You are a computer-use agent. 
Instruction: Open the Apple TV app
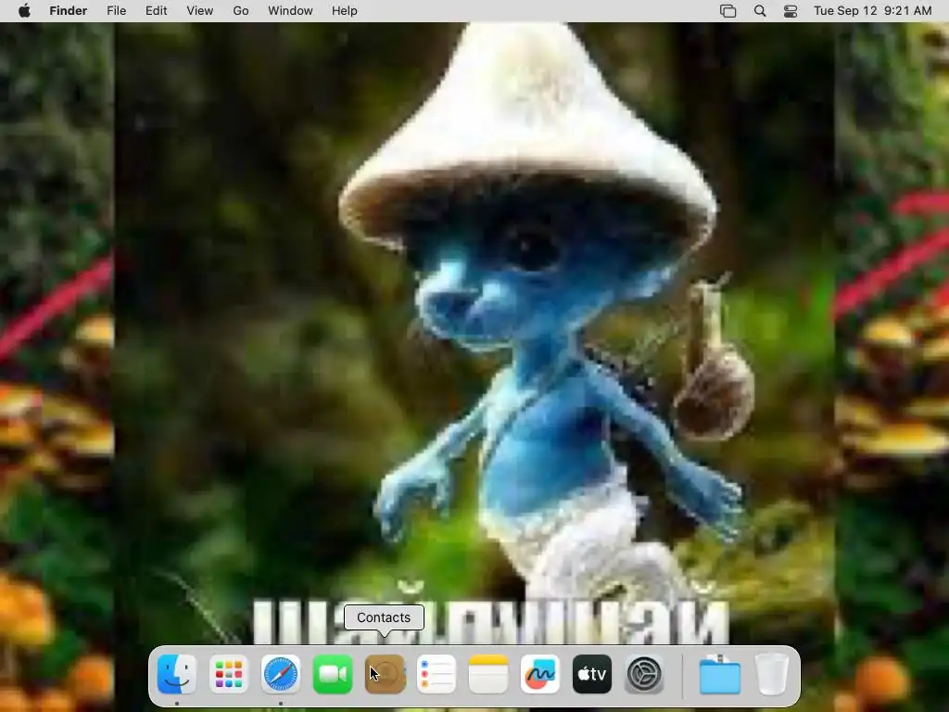(592, 675)
